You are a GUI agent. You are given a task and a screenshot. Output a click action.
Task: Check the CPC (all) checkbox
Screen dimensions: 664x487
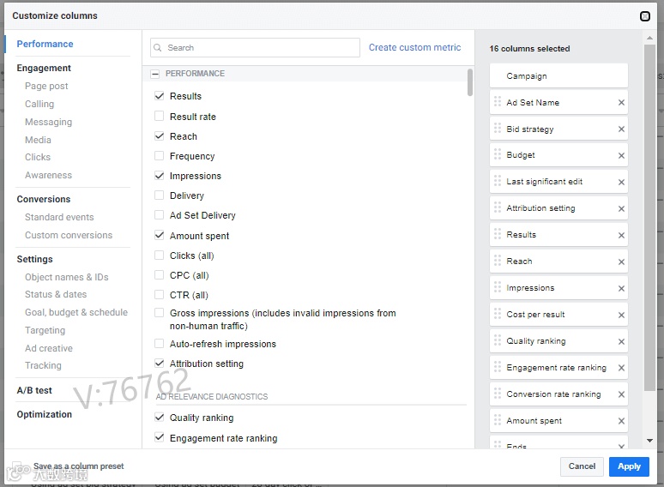[x=160, y=275]
